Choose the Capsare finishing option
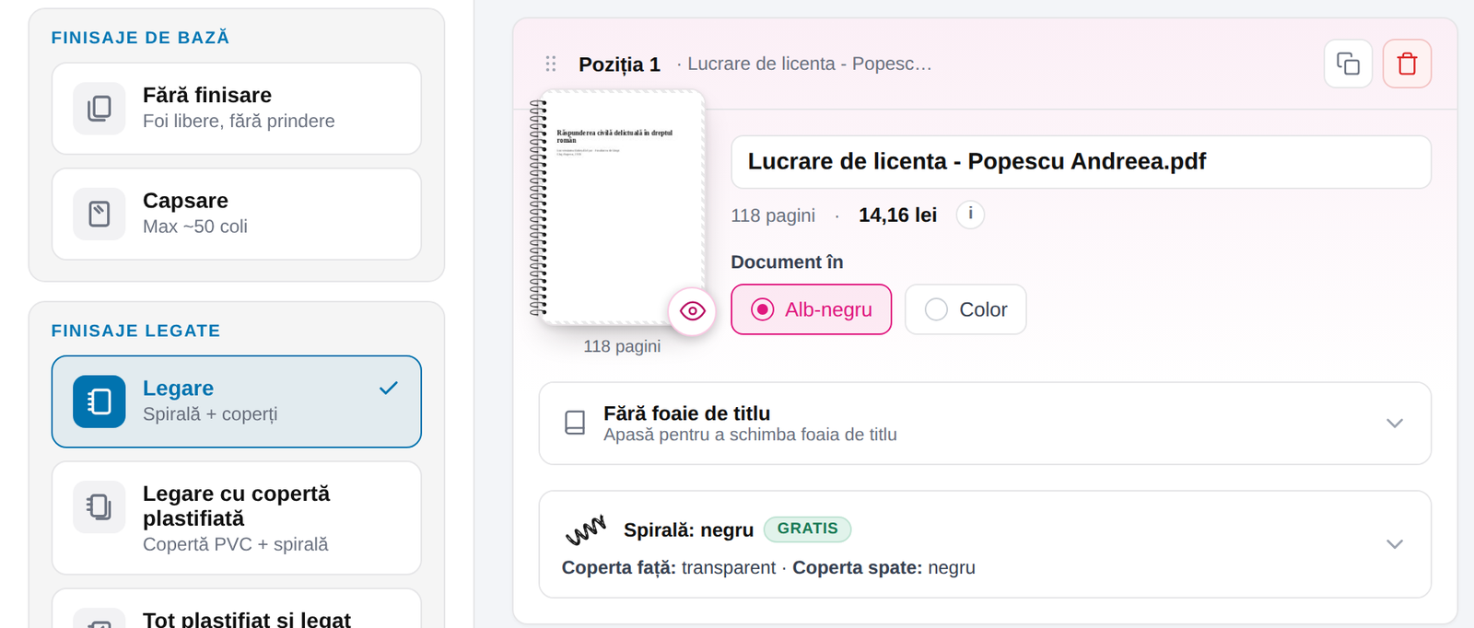Screen dimensions: 1474x628 tap(237, 214)
